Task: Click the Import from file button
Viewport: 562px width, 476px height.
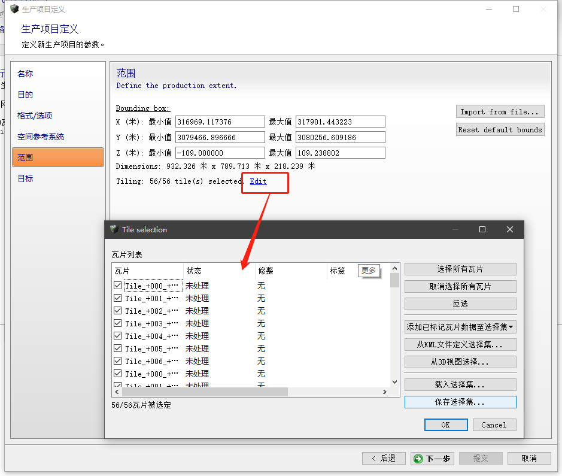Action: click(x=500, y=112)
